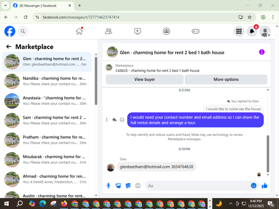This screenshot has height=209, width=279.
Task: Open the Video (Watch) icon
Action: [x=137, y=31]
